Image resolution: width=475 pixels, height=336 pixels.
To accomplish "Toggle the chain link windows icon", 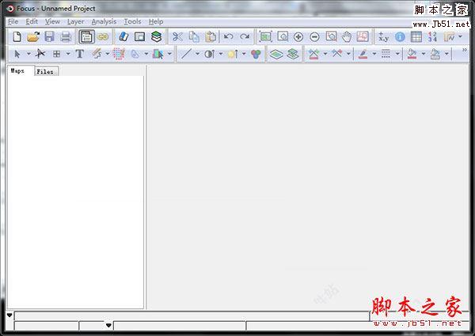I will 103,37.
